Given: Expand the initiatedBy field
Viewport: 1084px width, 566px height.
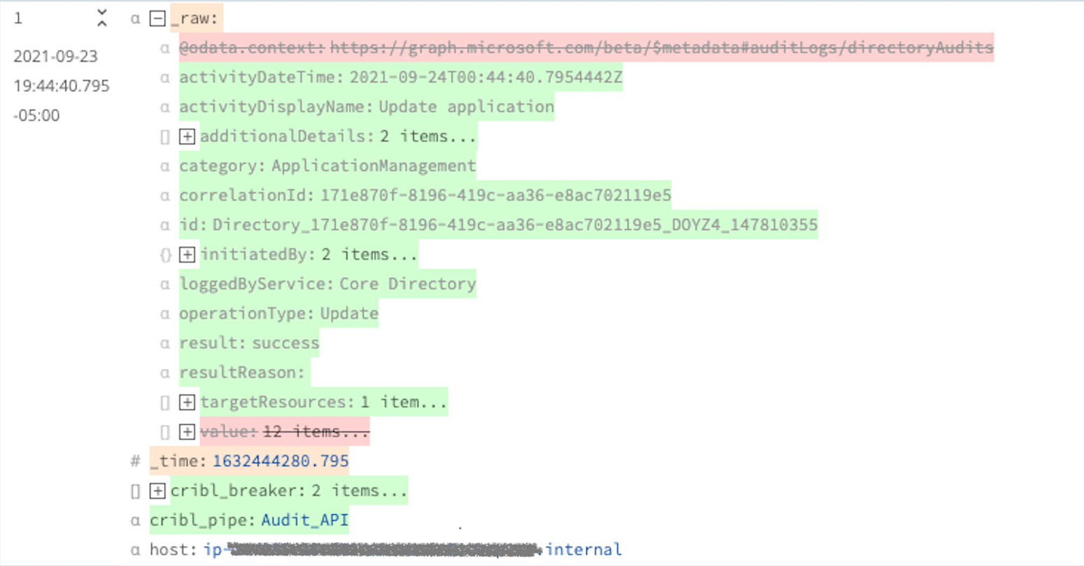Looking at the screenshot, I should point(187,254).
